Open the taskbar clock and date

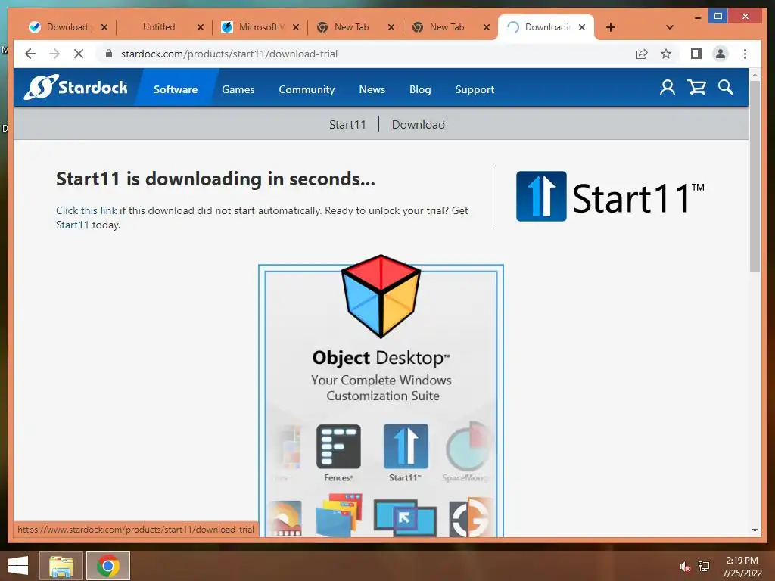pyautogui.click(x=742, y=567)
